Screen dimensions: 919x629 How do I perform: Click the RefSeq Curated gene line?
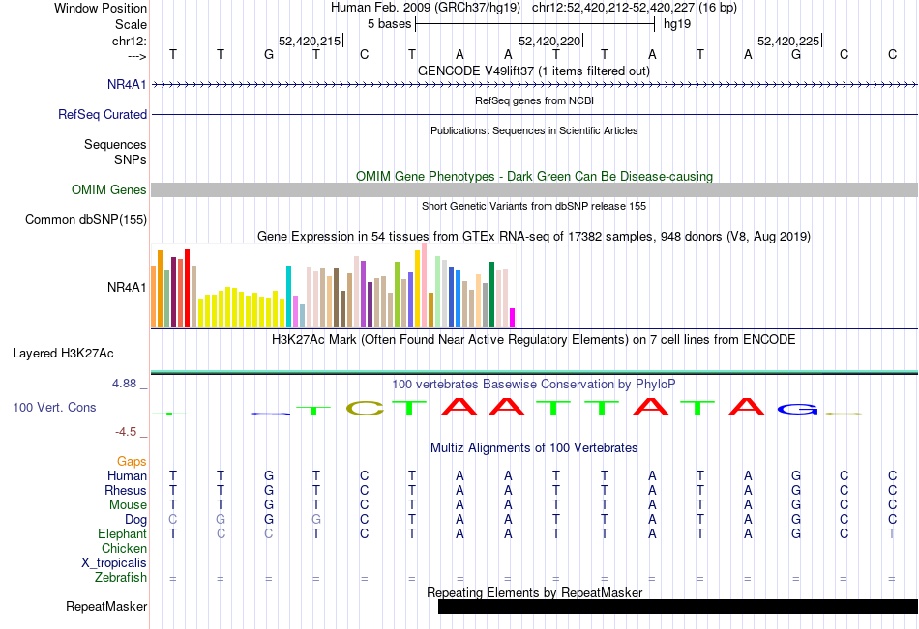[x=534, y=114]
